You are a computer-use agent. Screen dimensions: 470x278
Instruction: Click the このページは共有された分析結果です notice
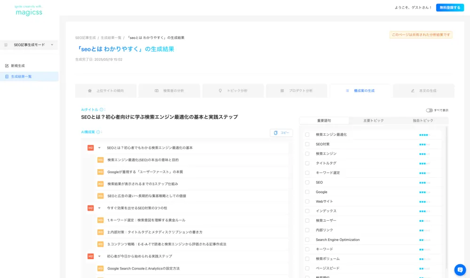[x=421, y=35]
